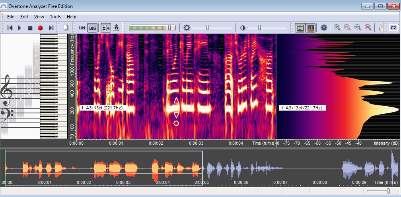401x197 pixels.
Task: Maximize the Overtone Analyzer window
Action: [380, 6]
